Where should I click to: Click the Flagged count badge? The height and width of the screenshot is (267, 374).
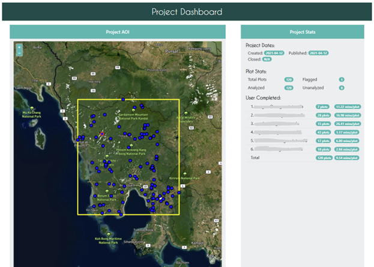pos(342,79)
